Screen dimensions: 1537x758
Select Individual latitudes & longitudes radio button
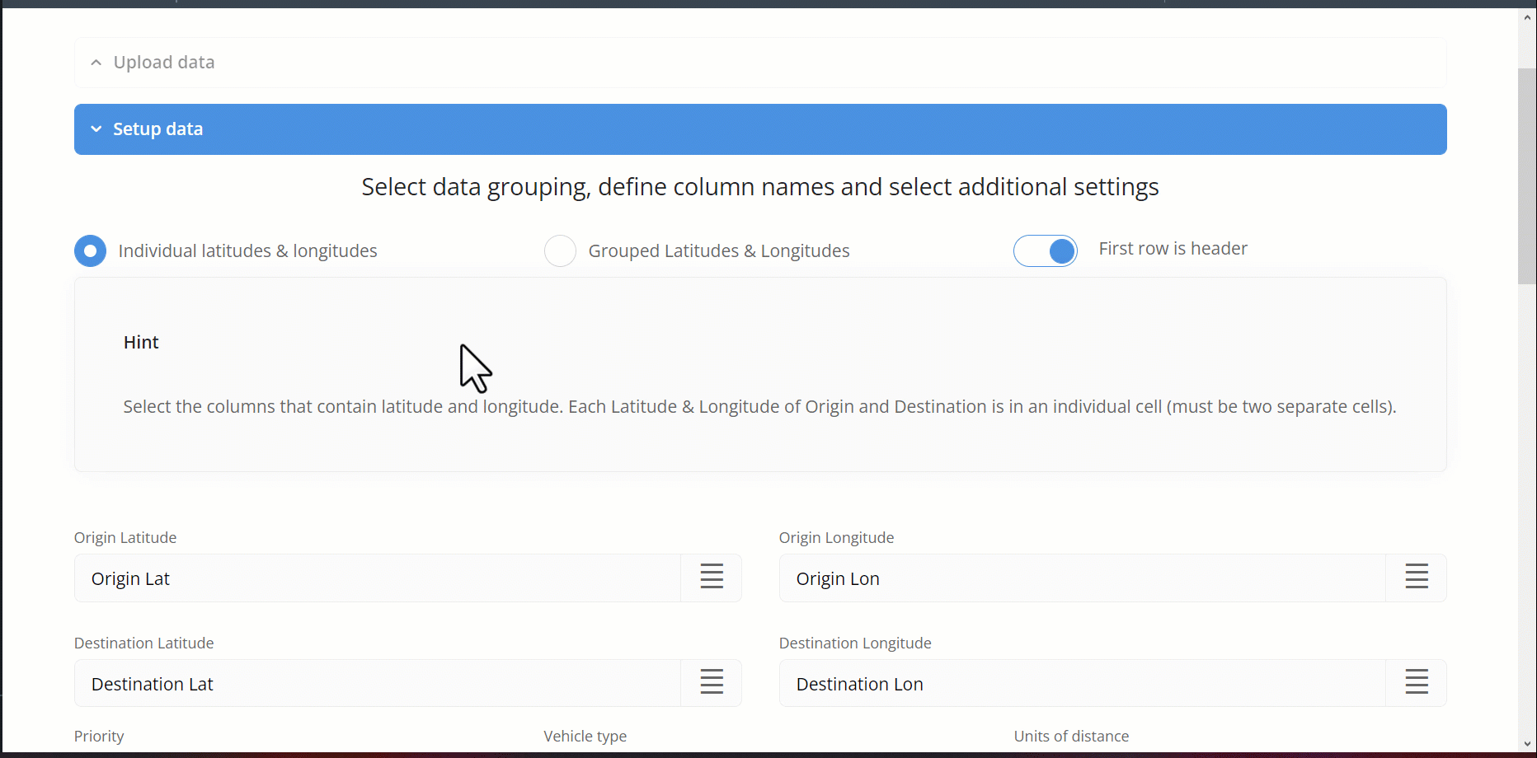[91, 250]
